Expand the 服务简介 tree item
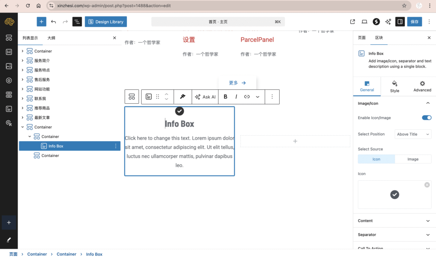Viewport: 436px width, 259px height. click(23, 61)
